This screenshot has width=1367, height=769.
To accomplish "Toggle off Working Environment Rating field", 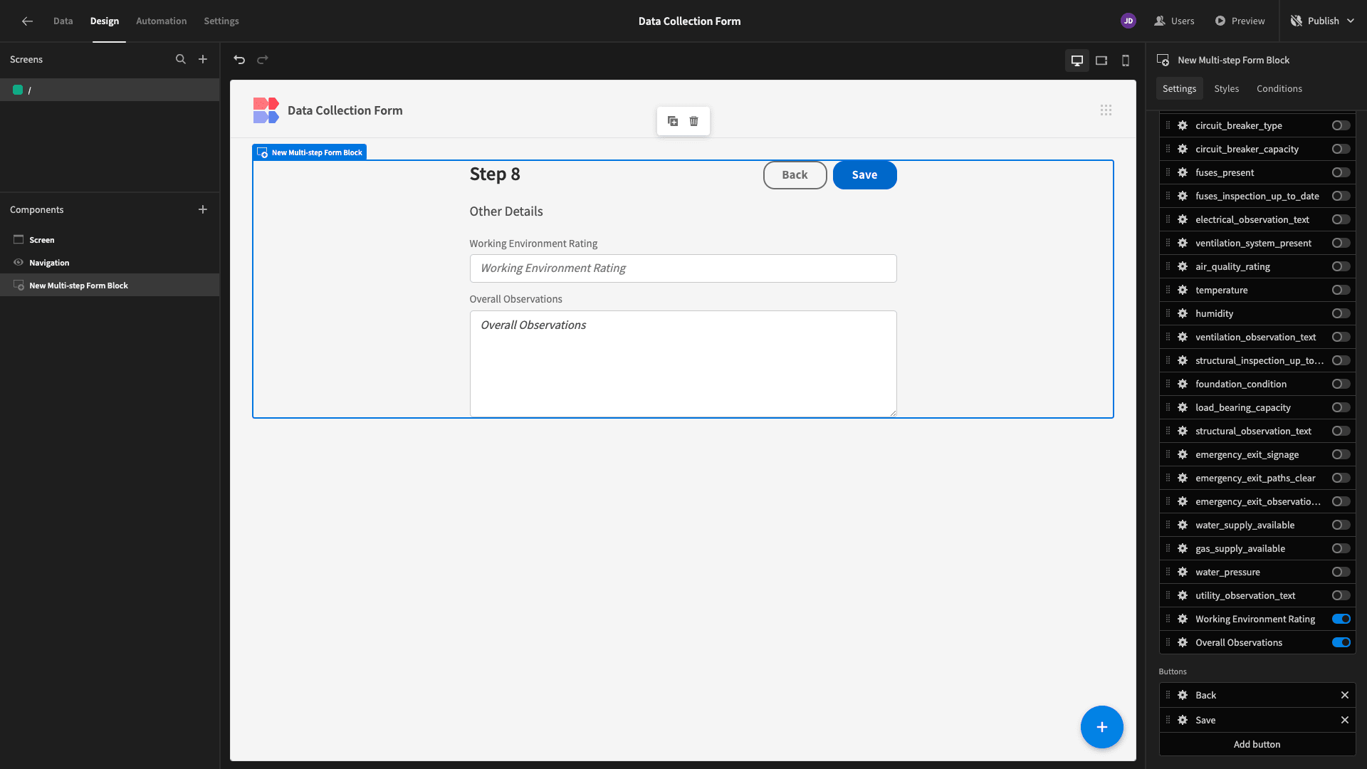I will pyautogui.click(x=1341, y=619).
